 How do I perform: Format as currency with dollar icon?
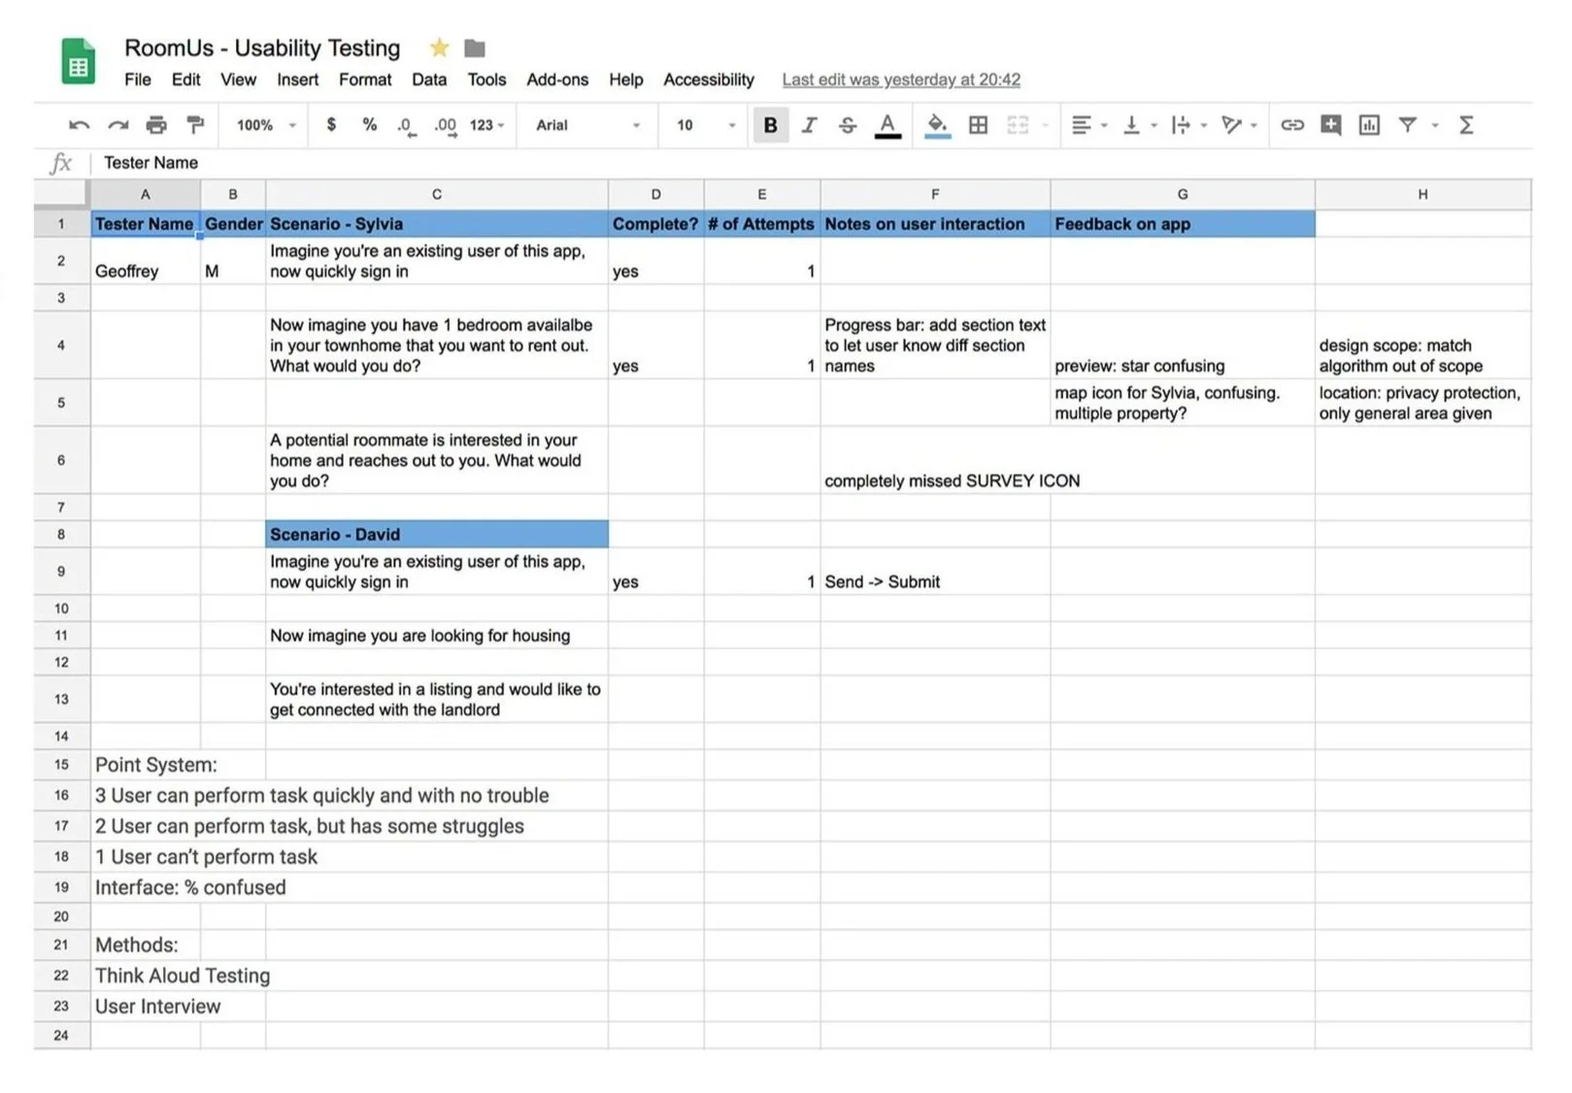tap(331, 125)
